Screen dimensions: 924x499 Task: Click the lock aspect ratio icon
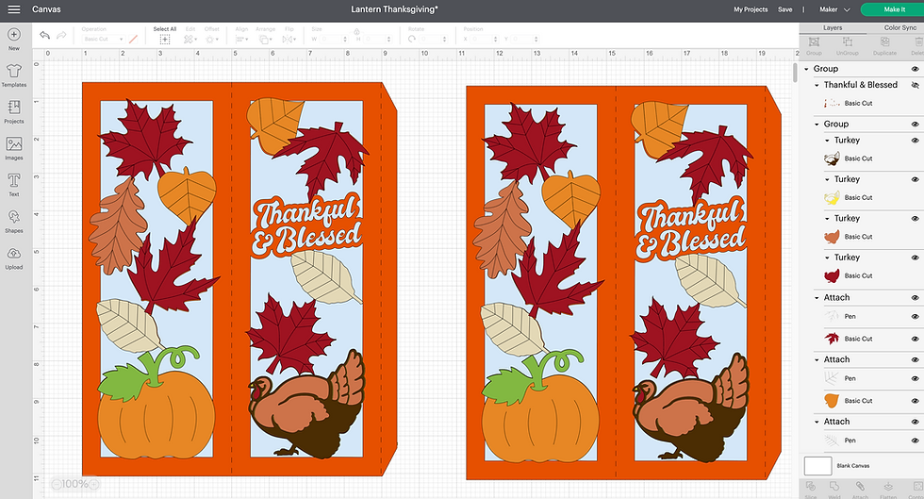pos(357,31)
